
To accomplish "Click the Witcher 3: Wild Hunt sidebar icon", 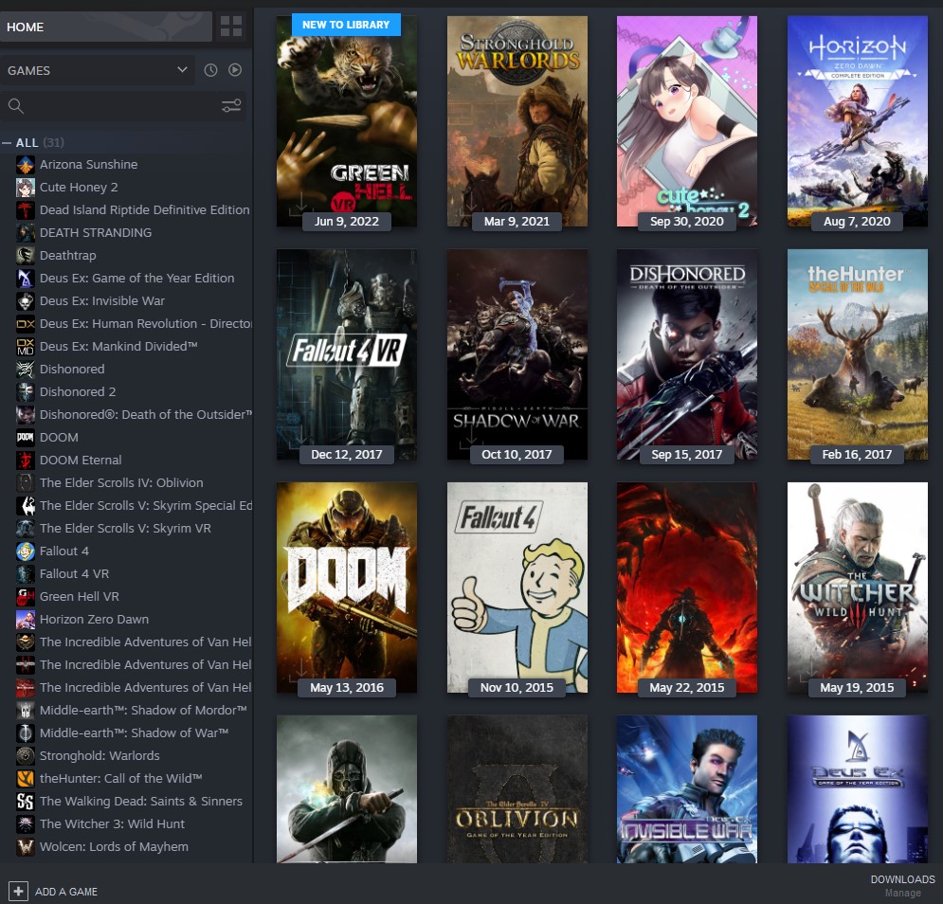I will [x=26, y=824].
